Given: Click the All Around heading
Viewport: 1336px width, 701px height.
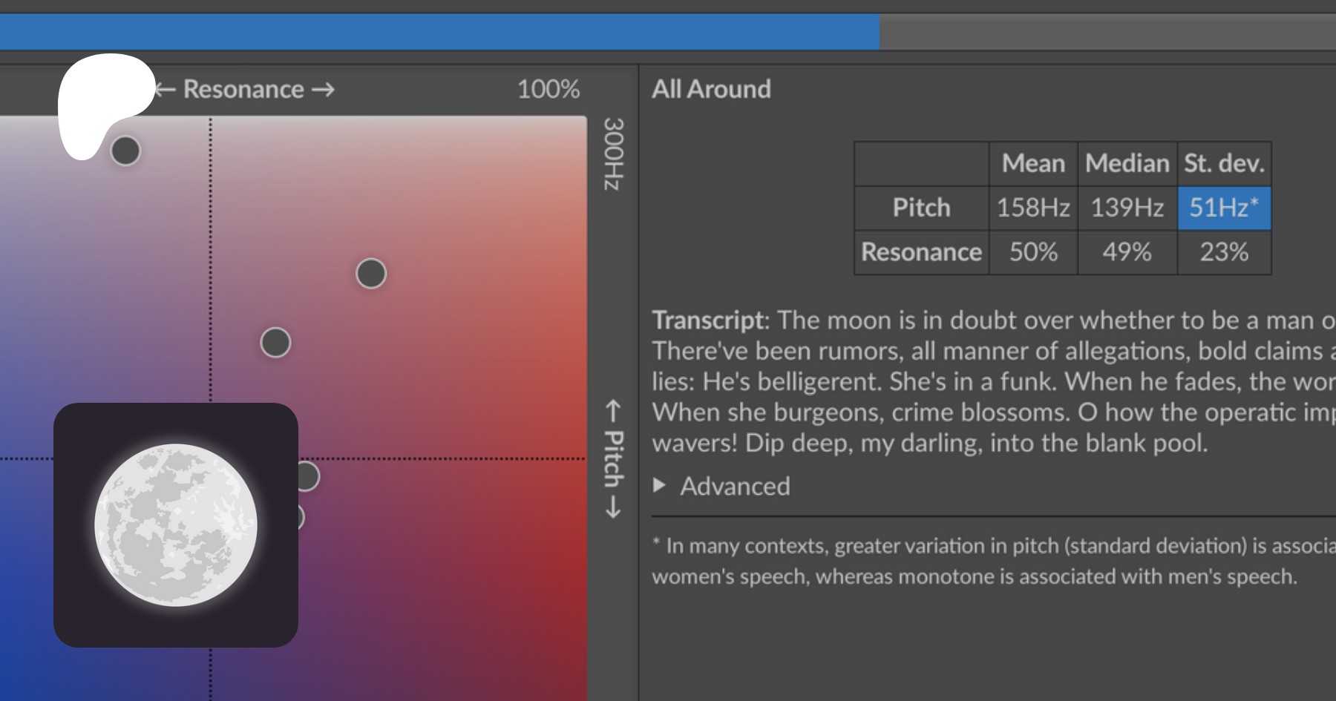Looking at the screenshot, I should 711,90.
